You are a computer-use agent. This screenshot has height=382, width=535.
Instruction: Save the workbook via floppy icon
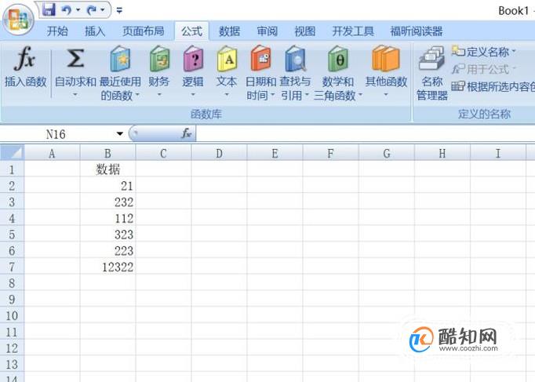tap(49, 9)
